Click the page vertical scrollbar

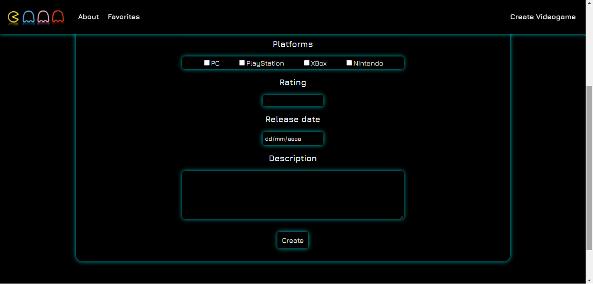click(x=589, y=168)
